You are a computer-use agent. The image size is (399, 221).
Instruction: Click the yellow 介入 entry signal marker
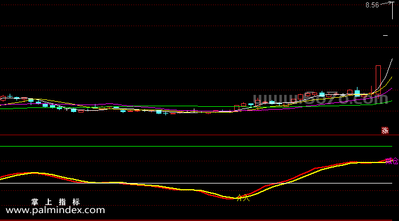[243, 198]
